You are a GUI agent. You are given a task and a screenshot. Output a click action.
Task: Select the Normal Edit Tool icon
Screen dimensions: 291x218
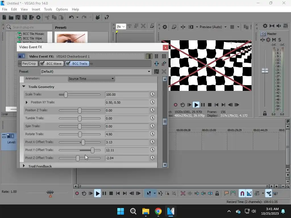pyautogui.click(x=149, y=194)
